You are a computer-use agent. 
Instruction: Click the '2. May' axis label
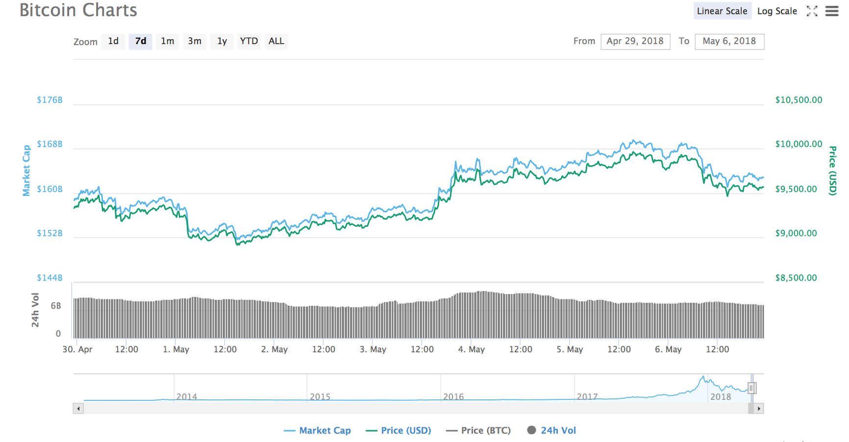[x=275, y=349]
